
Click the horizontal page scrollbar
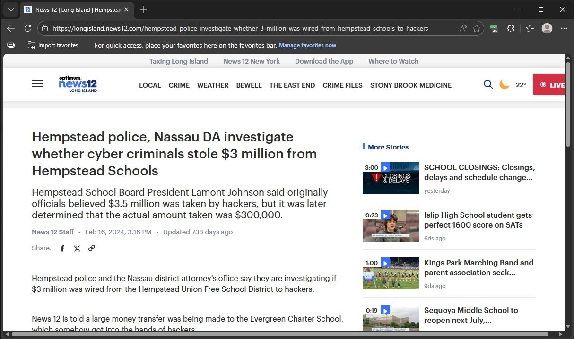coord(280,334)
